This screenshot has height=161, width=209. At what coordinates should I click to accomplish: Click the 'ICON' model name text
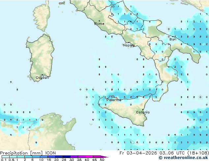tap(50, 153)
